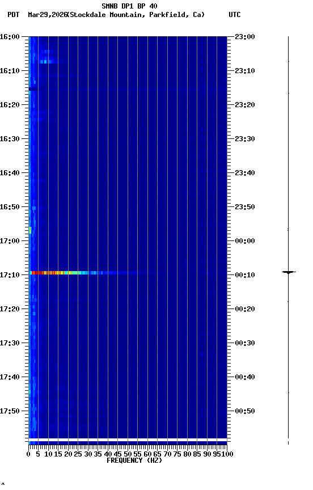
Task: Click the '16:50' PDT time label
Action: point(10,207)
